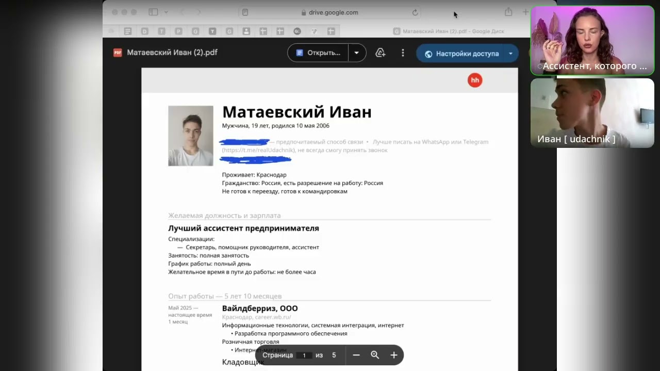Click the Желаемая должность и зарплата heading

[x=224, y=215]
